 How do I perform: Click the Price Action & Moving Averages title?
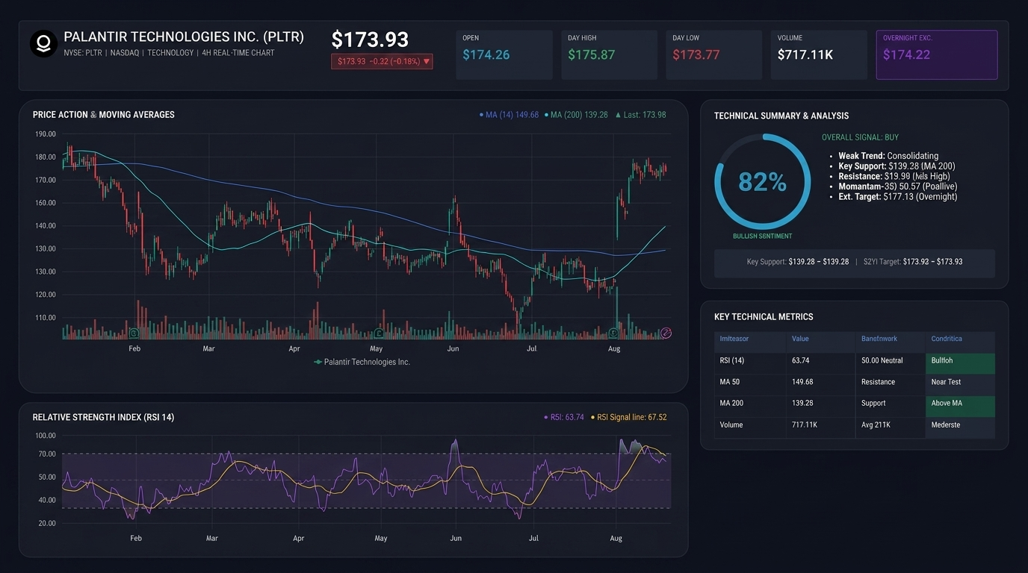[104, 115]
